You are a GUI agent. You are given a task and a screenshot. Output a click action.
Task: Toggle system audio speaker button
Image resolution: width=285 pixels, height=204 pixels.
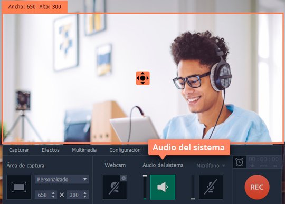coord(163,187)
